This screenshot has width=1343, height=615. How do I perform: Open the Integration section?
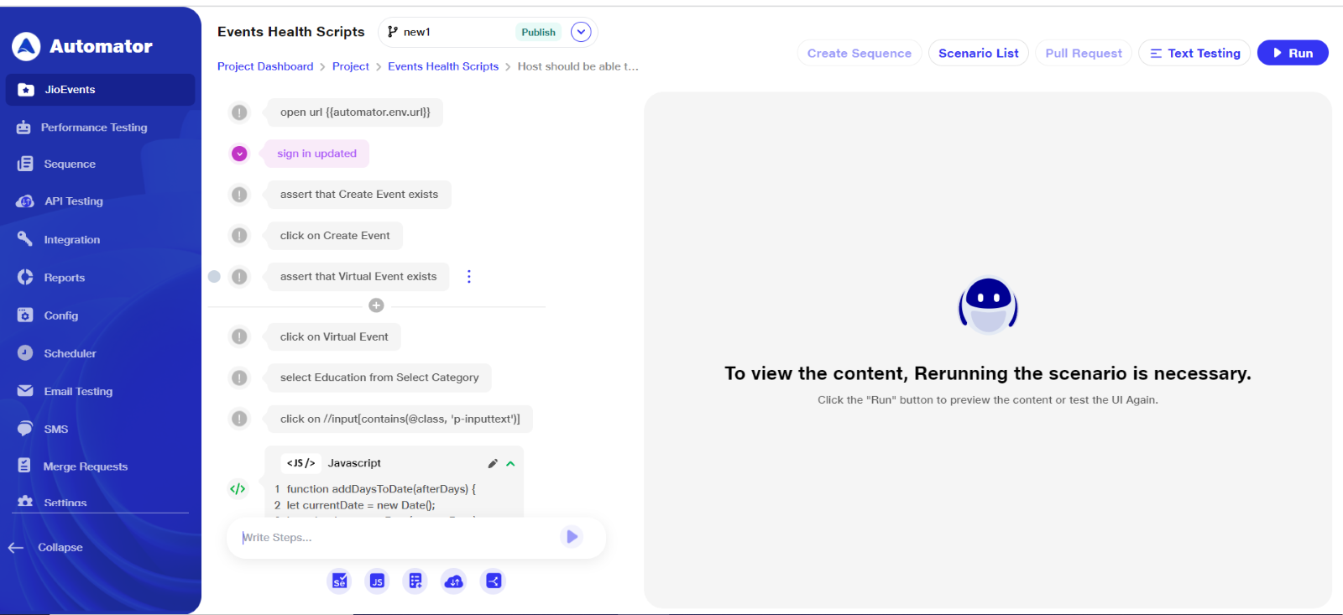(x=71, y=240)
